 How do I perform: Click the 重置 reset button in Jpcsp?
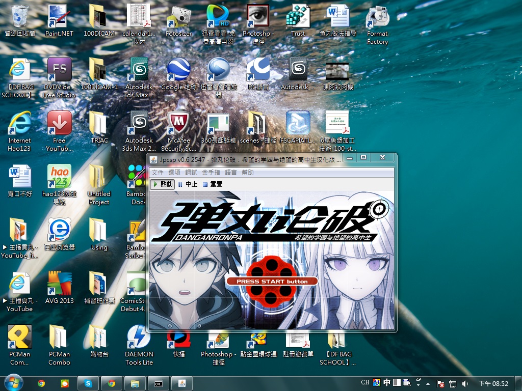213,184
